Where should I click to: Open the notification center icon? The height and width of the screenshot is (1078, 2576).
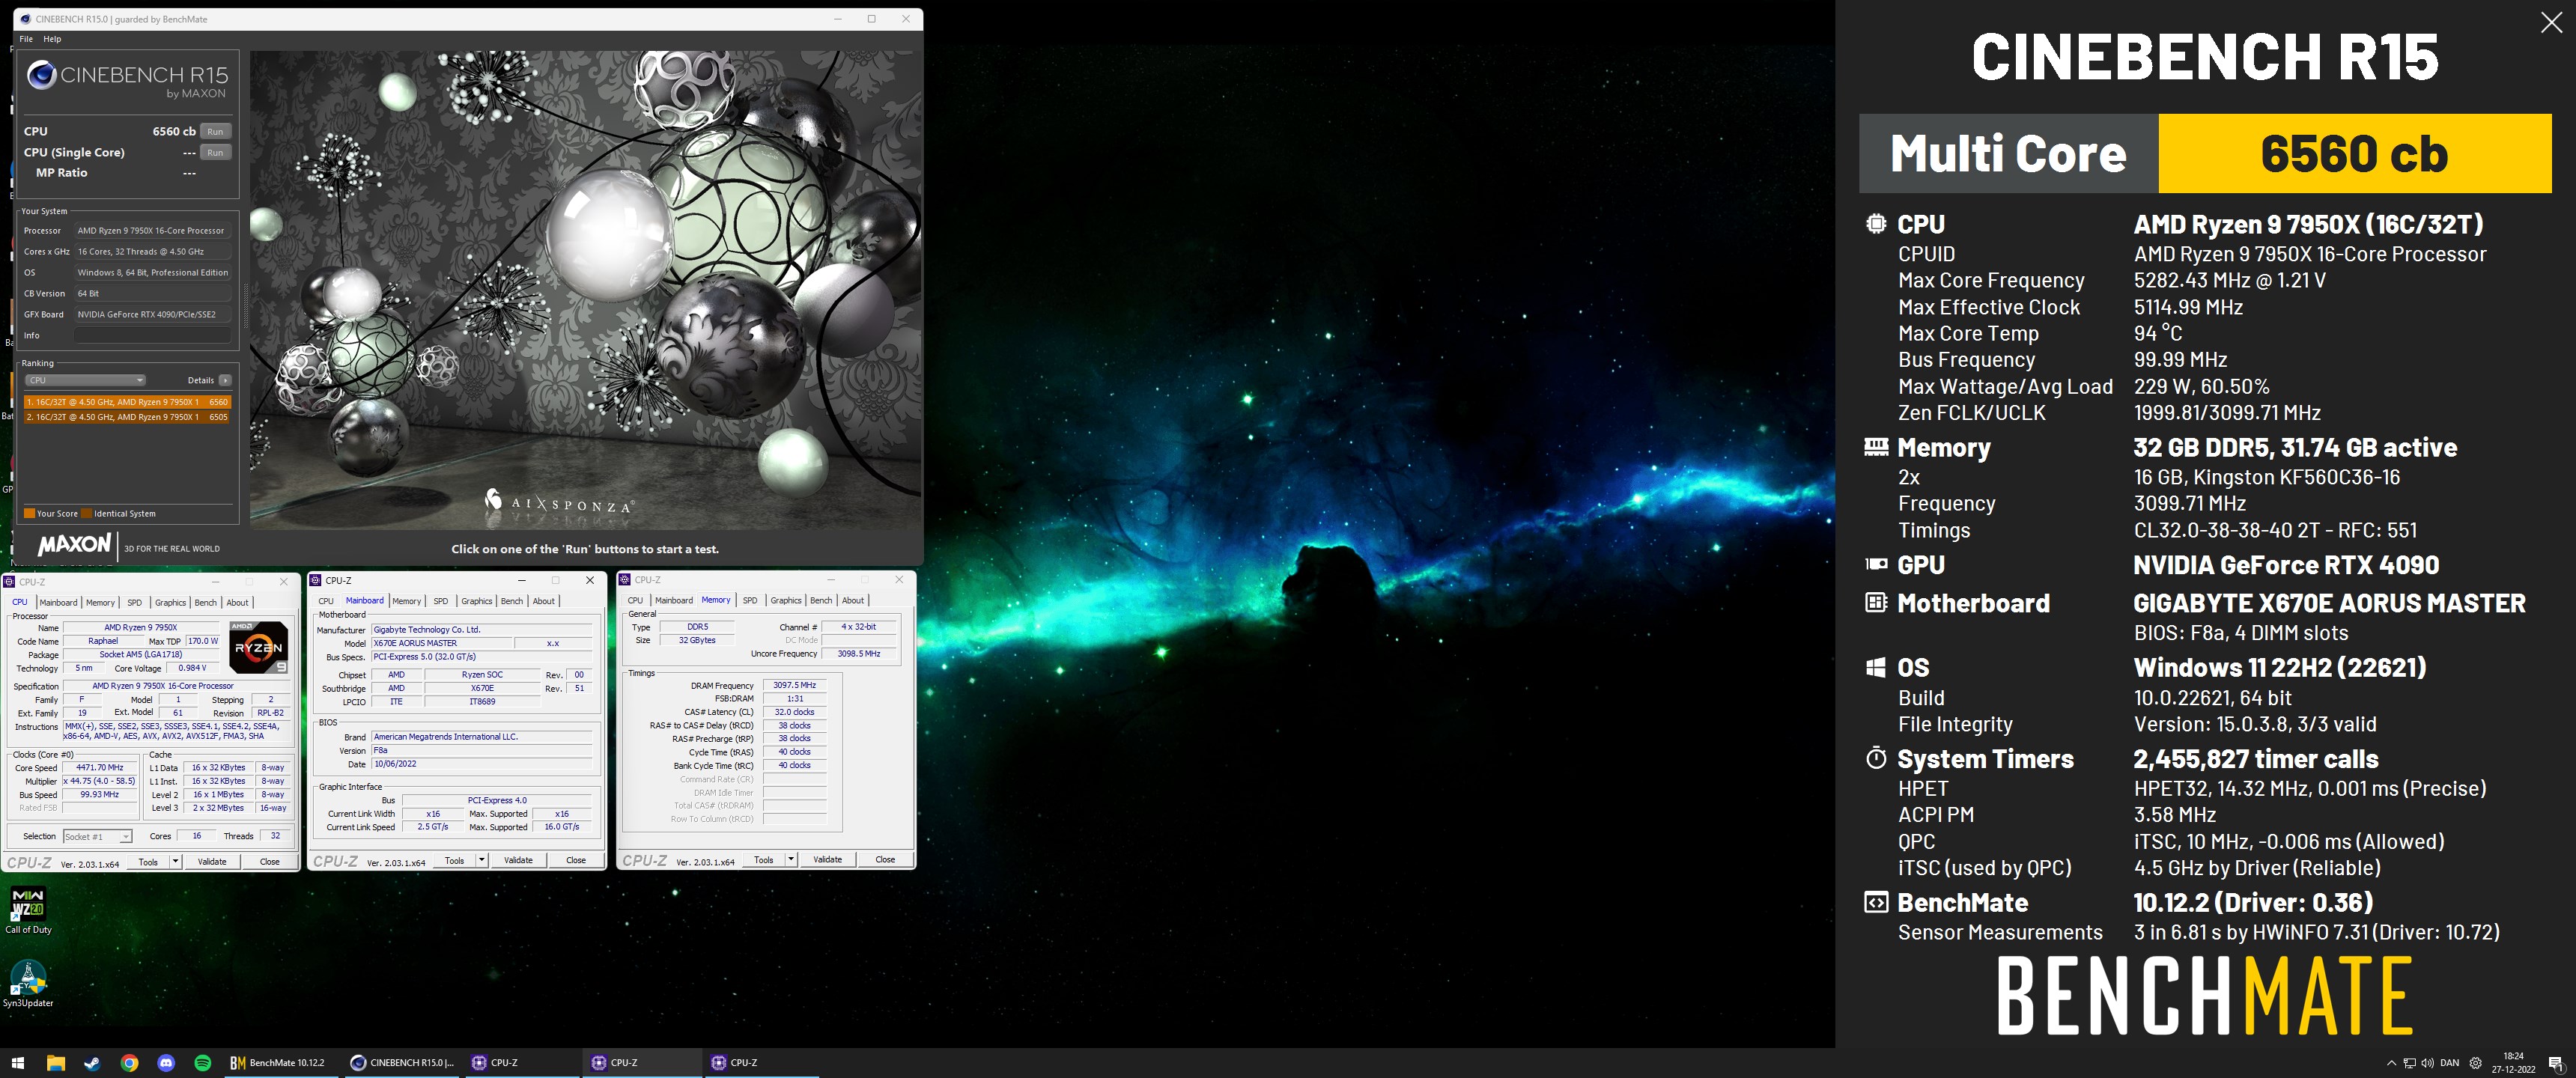[2555, 1063]
